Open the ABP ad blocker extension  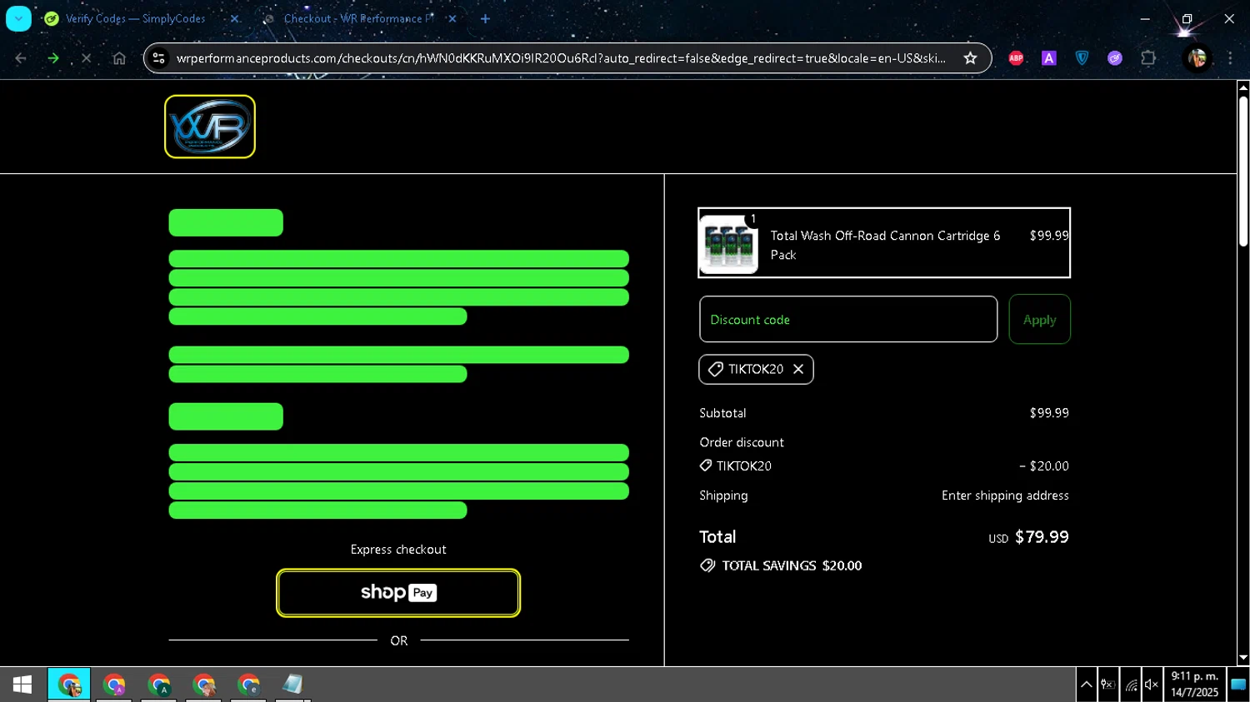1016,58
